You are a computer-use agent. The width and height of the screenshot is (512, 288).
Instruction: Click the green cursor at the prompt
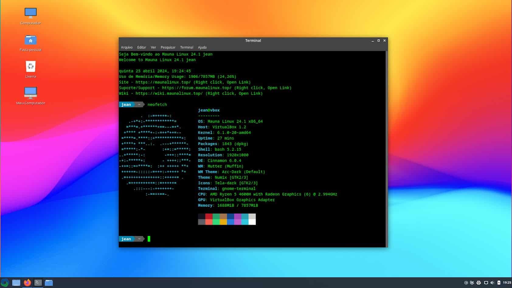[x=149, y=239]
